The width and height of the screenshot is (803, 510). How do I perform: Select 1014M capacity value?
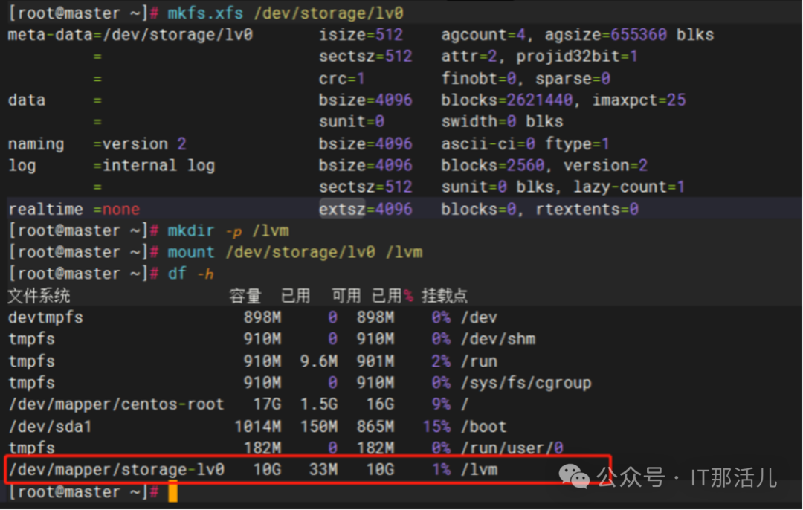coord(257,427)
